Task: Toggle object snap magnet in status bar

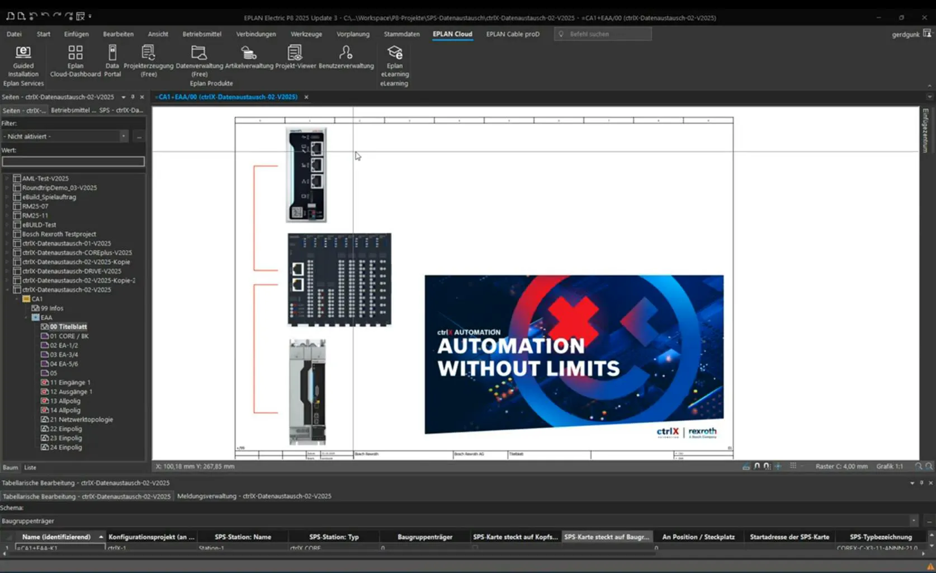Action: (757, 466)
